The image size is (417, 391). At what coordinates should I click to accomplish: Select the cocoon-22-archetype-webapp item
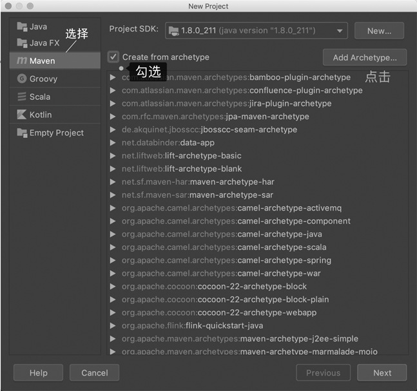tap(219, 312)
